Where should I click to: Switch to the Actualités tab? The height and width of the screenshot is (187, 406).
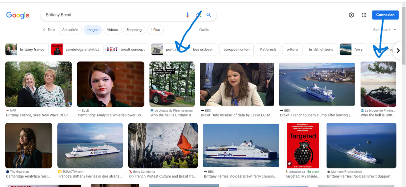[x=70, y=30]
